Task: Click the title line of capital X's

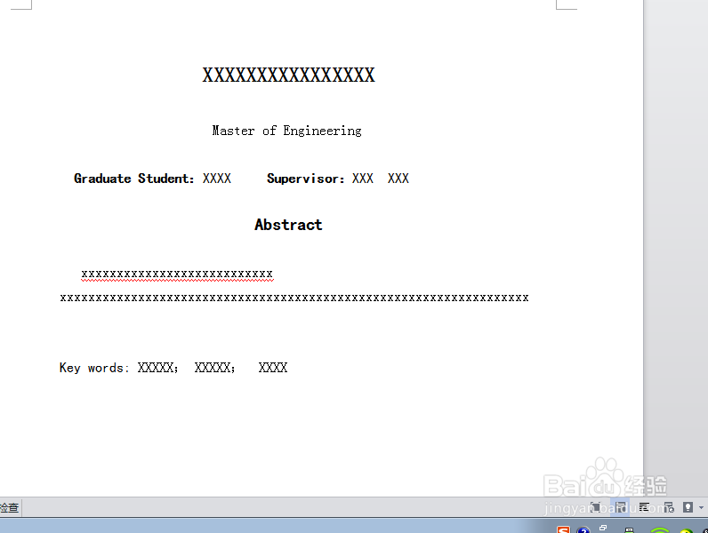Action: [288, 75]
